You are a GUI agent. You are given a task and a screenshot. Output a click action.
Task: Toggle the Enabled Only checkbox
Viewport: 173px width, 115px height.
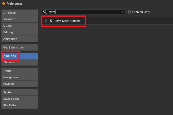coord(129,12)
